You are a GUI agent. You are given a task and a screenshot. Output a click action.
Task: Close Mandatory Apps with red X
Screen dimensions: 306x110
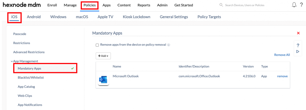[x=298, y=33]
